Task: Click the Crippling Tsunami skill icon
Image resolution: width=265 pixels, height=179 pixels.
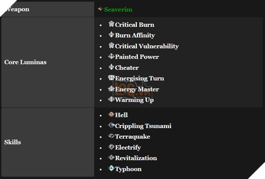Action: point(111,125)
